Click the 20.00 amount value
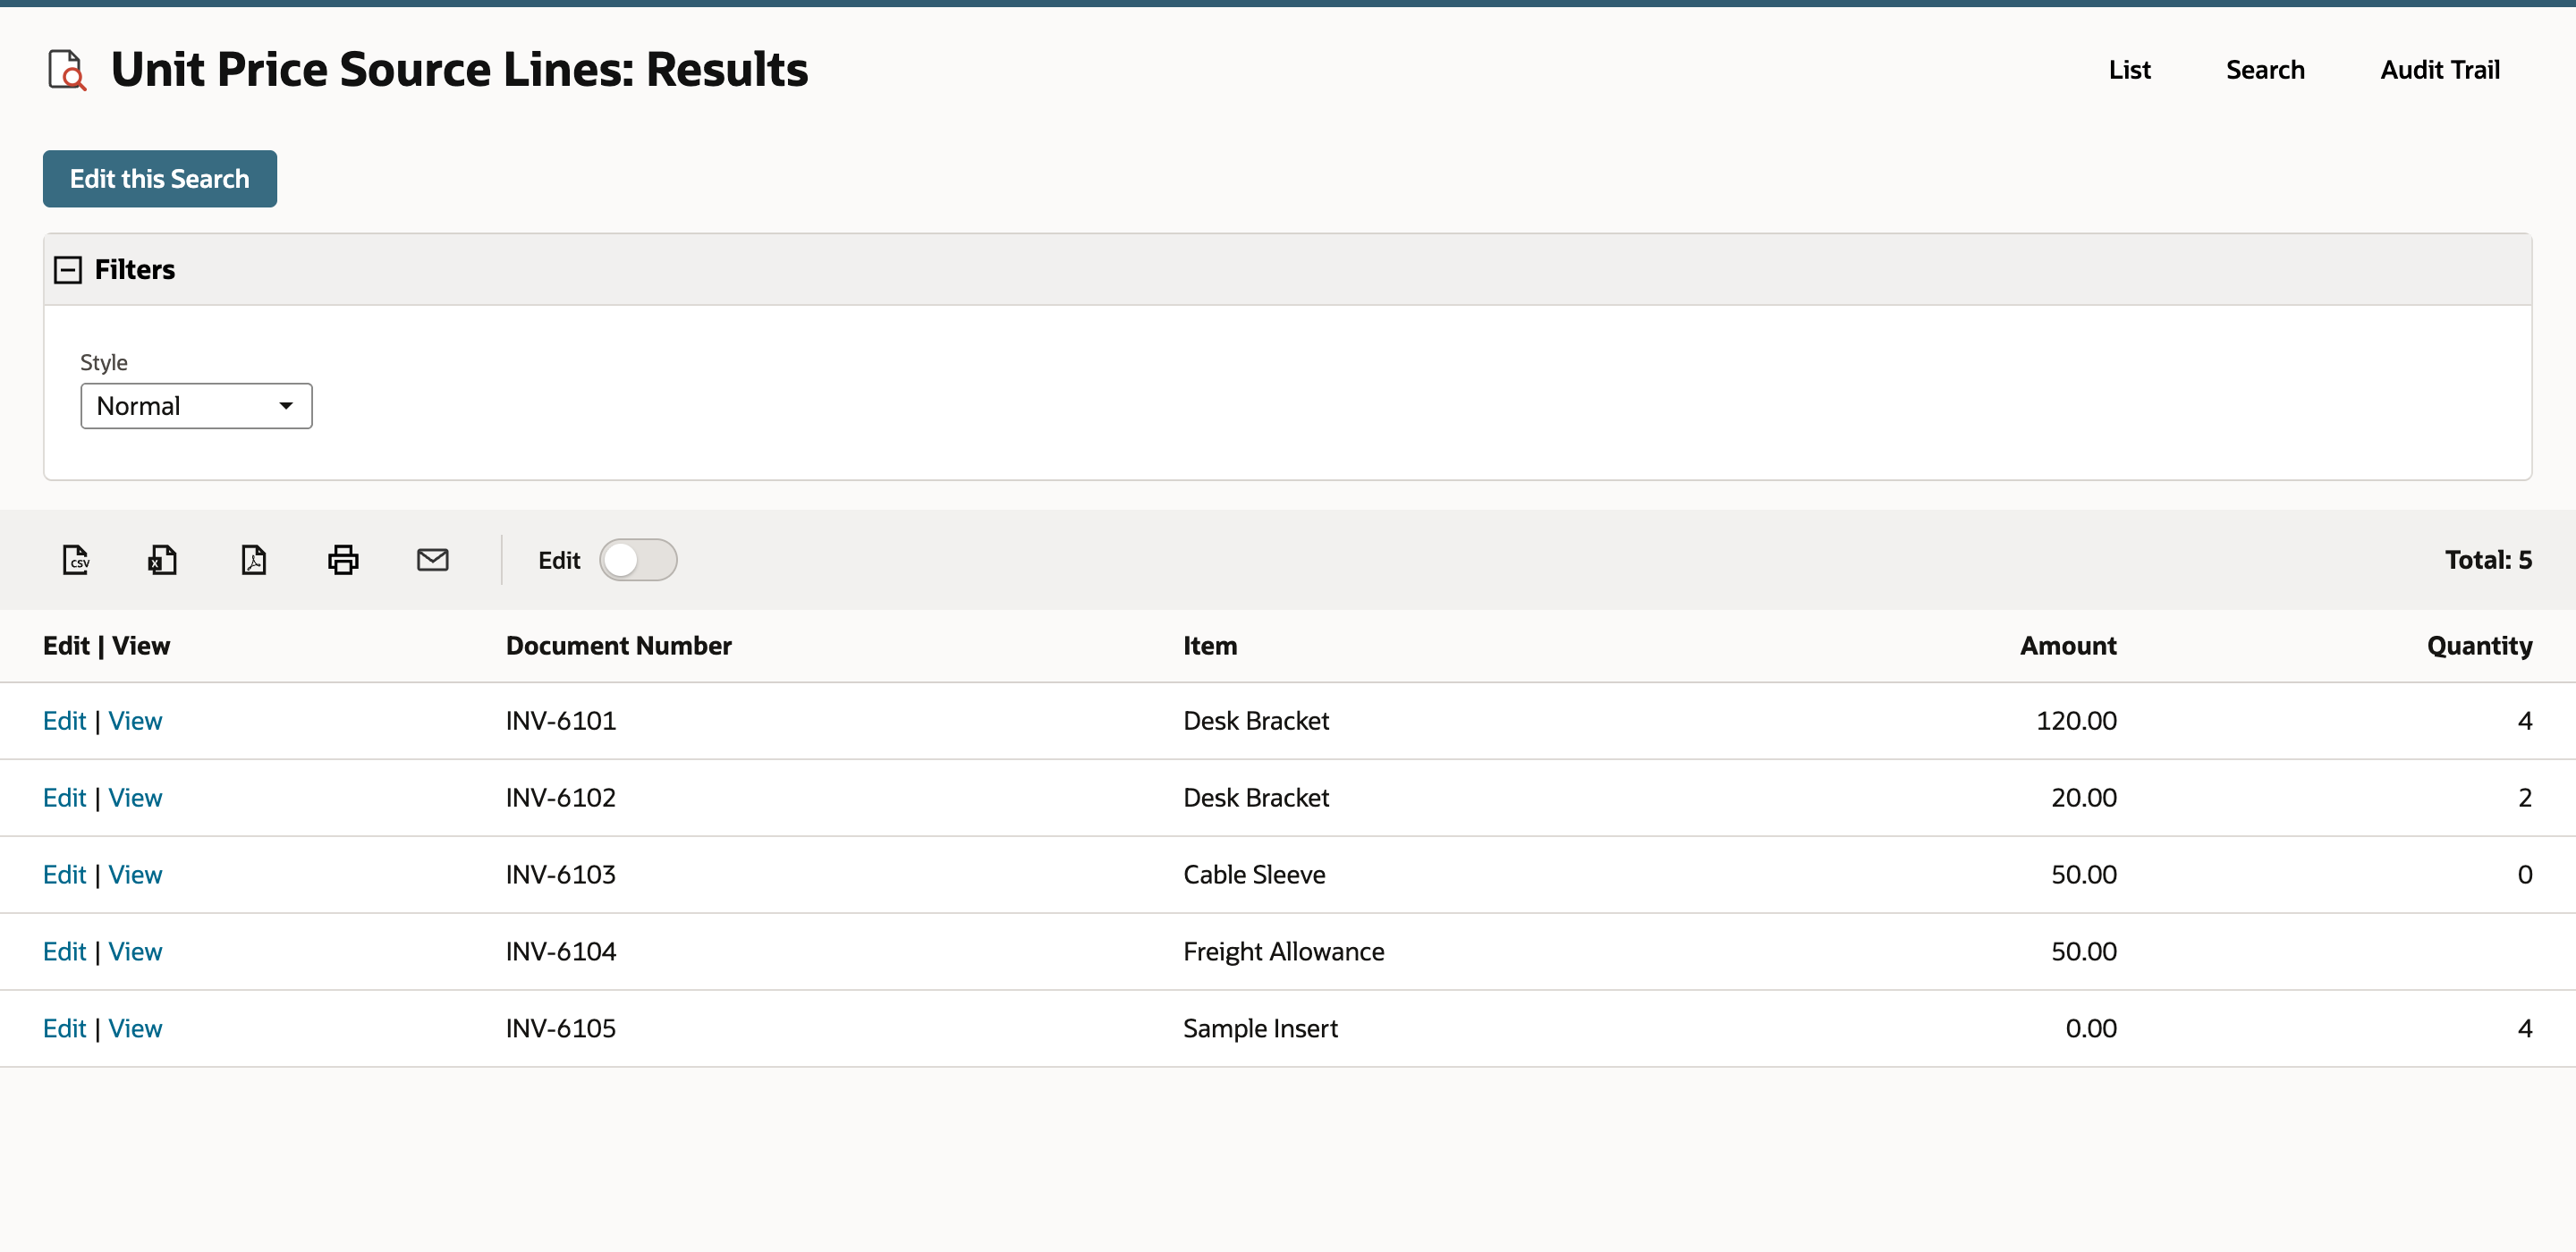Screen dimensions: 2576x1252 2084,798
